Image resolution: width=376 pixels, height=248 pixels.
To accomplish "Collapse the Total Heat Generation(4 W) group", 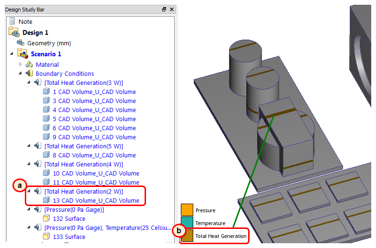I will [x=29, y=164].
